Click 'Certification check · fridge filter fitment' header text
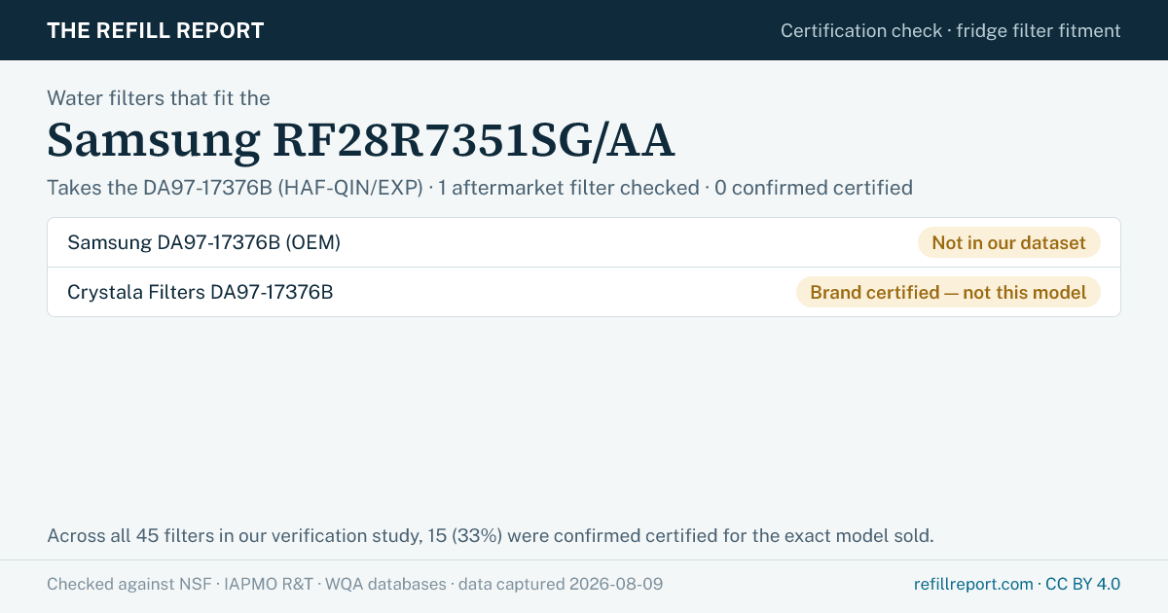 pos(951,30)
